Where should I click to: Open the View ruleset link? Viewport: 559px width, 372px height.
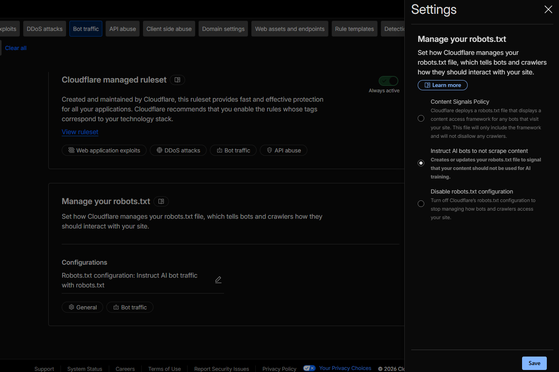click(x=80, y=132)
